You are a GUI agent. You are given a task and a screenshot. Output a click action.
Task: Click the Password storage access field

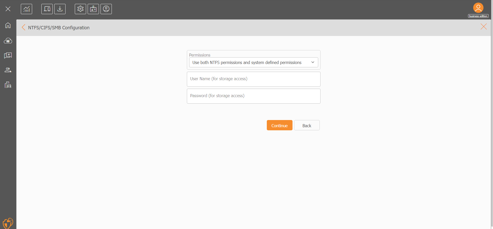click(x=254, y=96)
